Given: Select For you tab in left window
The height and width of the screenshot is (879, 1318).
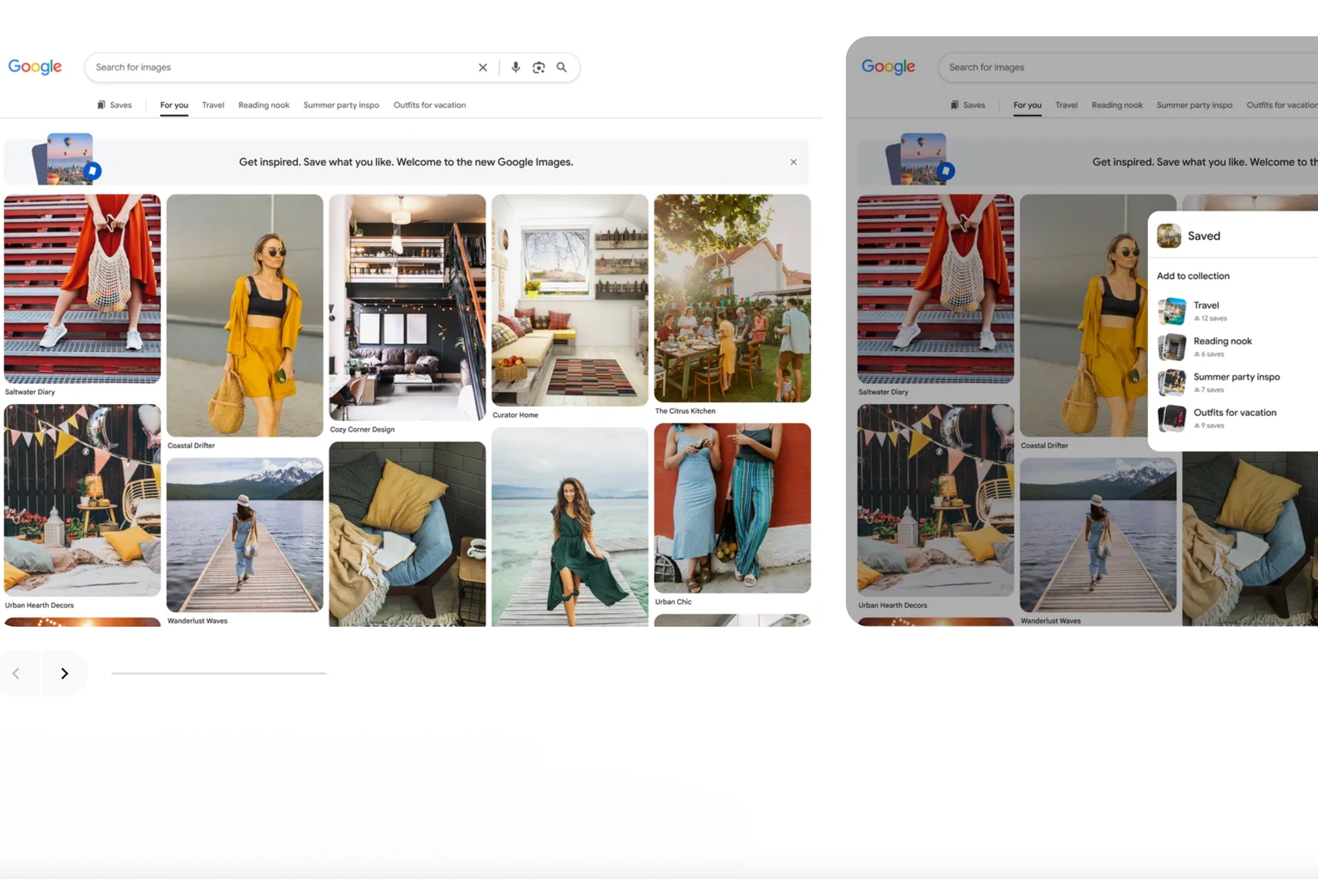Looking at the screenshot, I should [174, 105].
